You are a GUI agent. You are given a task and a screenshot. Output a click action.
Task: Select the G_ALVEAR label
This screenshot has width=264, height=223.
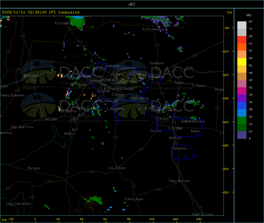(175, 128)
